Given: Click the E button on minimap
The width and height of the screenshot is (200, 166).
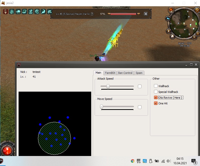Looking at the screenshot, I should (169, 31).
